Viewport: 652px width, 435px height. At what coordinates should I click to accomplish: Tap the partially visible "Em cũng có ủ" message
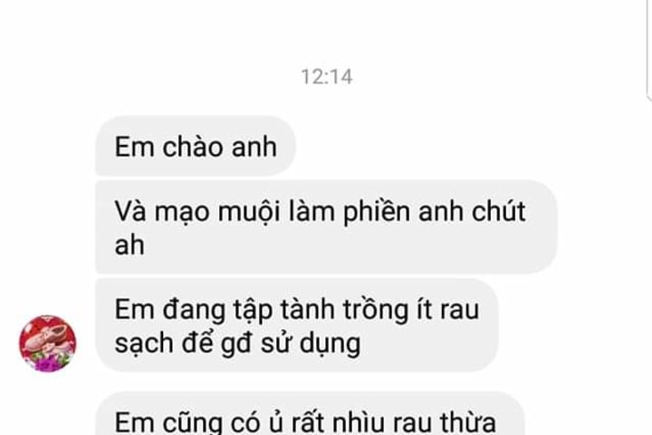tap(311, 413)
